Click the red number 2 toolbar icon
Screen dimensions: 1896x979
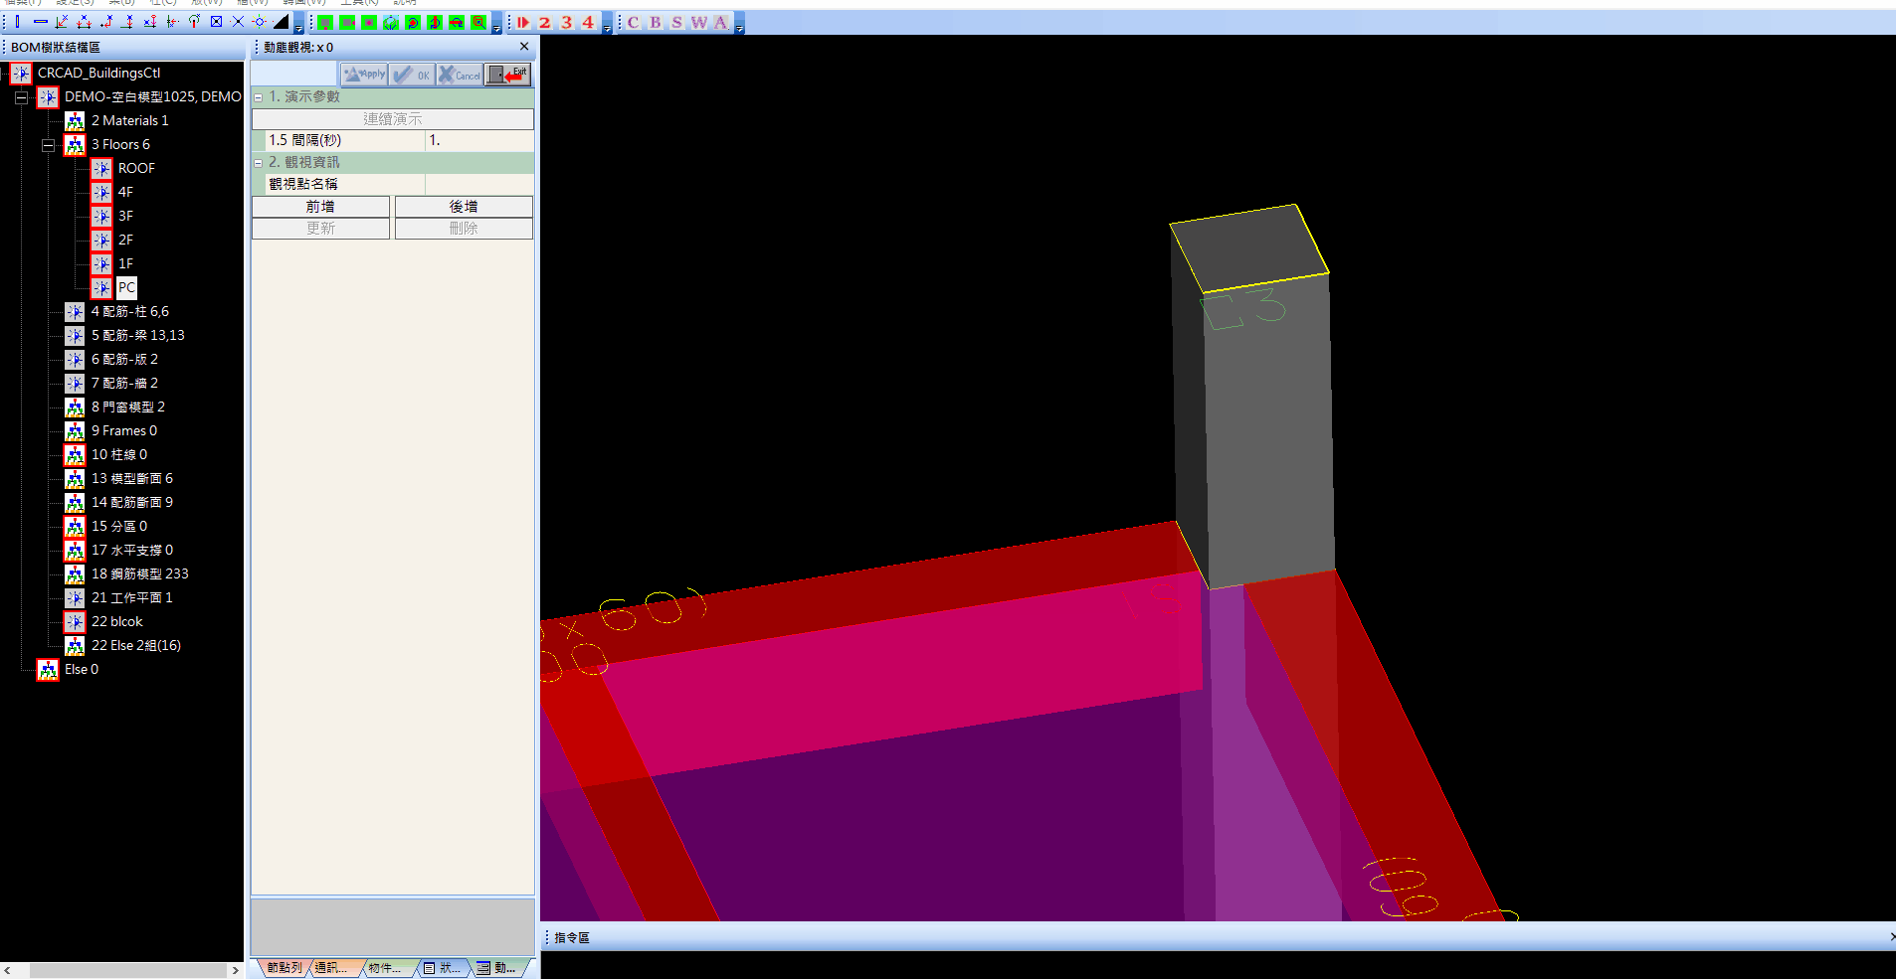[545, 22]
